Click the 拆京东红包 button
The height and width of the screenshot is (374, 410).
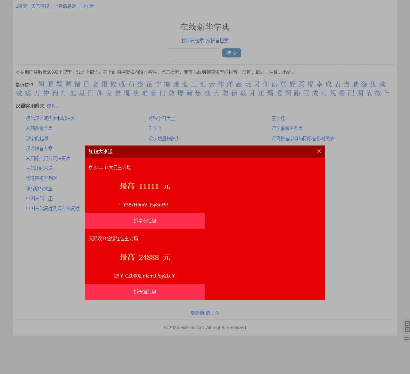(x=144, y=220)
